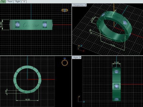Open the Right viewport dropdown arrow

pos(80,58)
